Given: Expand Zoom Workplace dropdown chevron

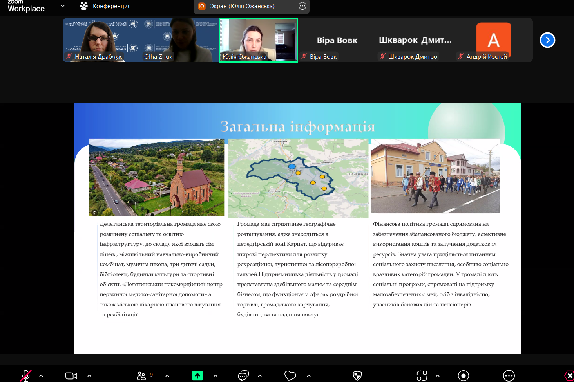Looking at the screenshot, I should (x=63, y=6).
